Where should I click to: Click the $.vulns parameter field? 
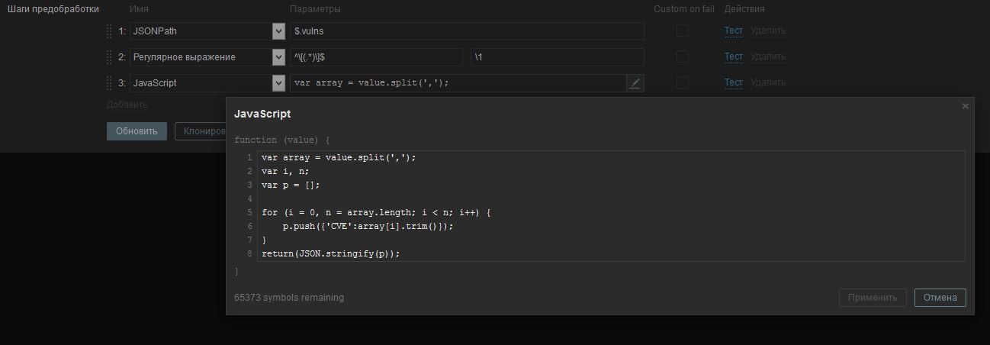pos(467,31)
